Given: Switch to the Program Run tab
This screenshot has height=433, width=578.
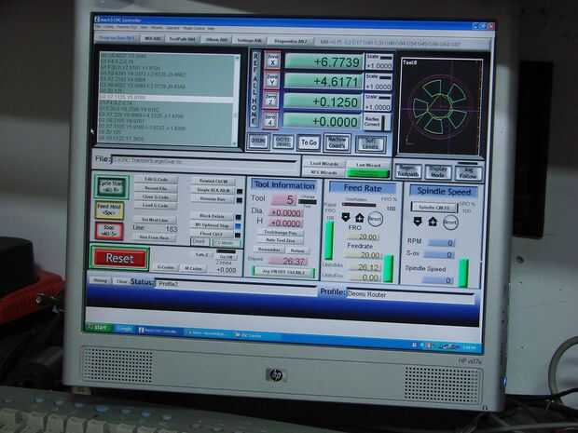Looking at the screenshot, I should click(x=117, y=38).
